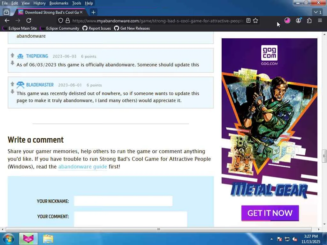The image size is (327, 245).
Task: Show site security padlock info
Action: 68,20
